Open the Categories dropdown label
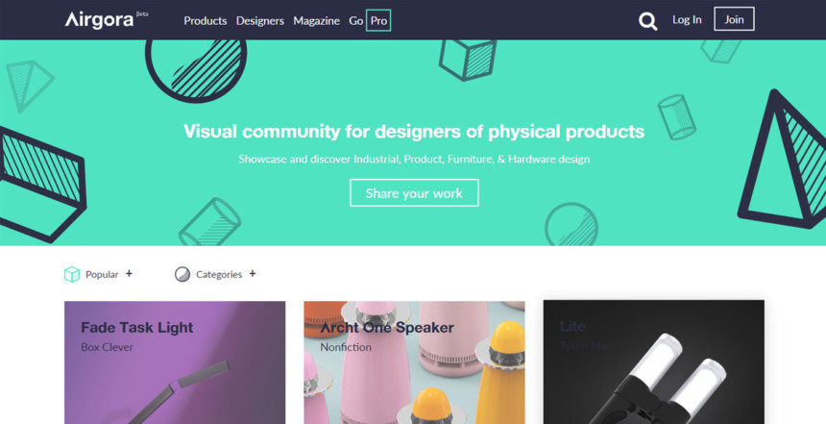This screenshot has height=424, width=826. 219,274
